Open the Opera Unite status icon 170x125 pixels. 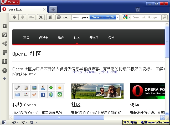(x=23, y=123)
